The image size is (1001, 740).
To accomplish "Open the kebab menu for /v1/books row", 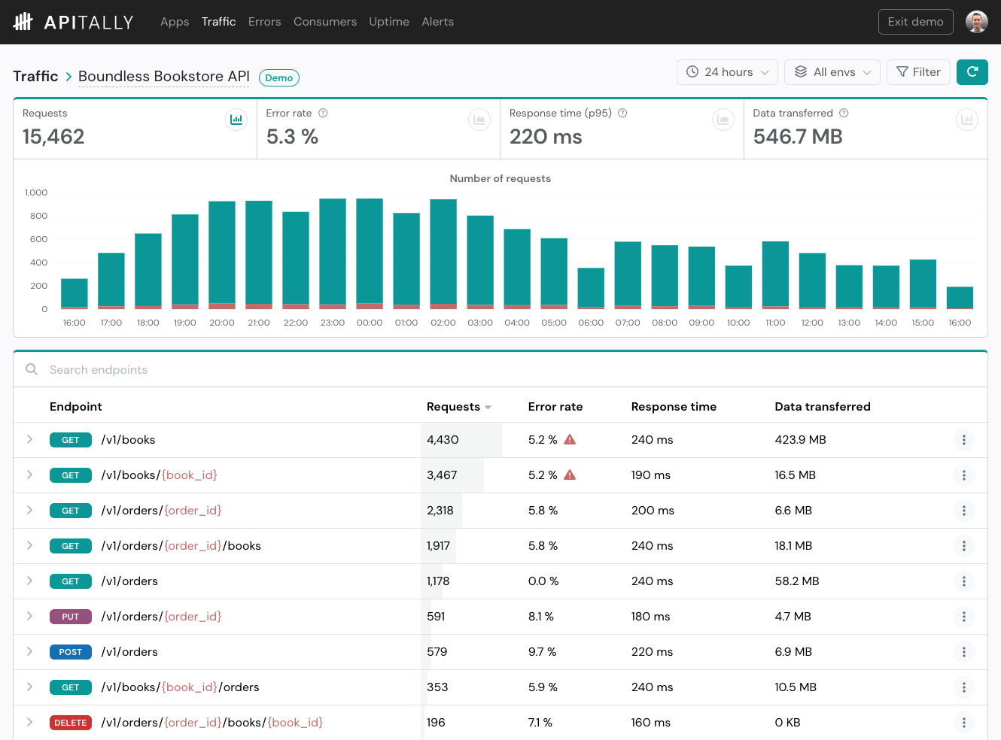I will coord(964,439).
